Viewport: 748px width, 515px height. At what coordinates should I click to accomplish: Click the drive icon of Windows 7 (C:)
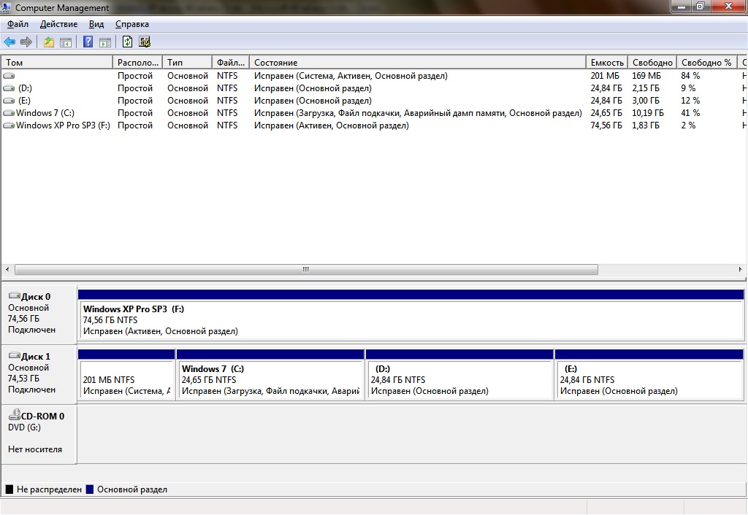9,113
